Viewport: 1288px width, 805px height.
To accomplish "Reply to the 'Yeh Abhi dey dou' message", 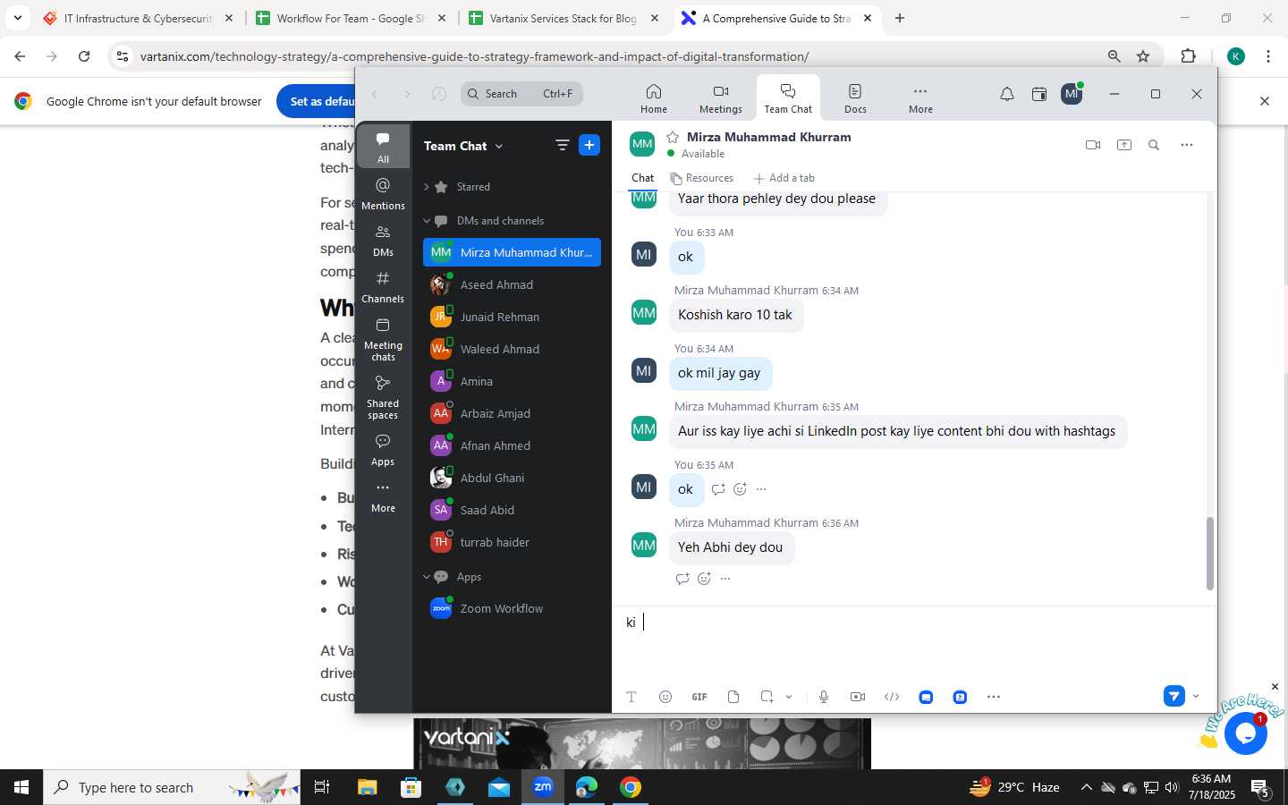I will (682, 579).
